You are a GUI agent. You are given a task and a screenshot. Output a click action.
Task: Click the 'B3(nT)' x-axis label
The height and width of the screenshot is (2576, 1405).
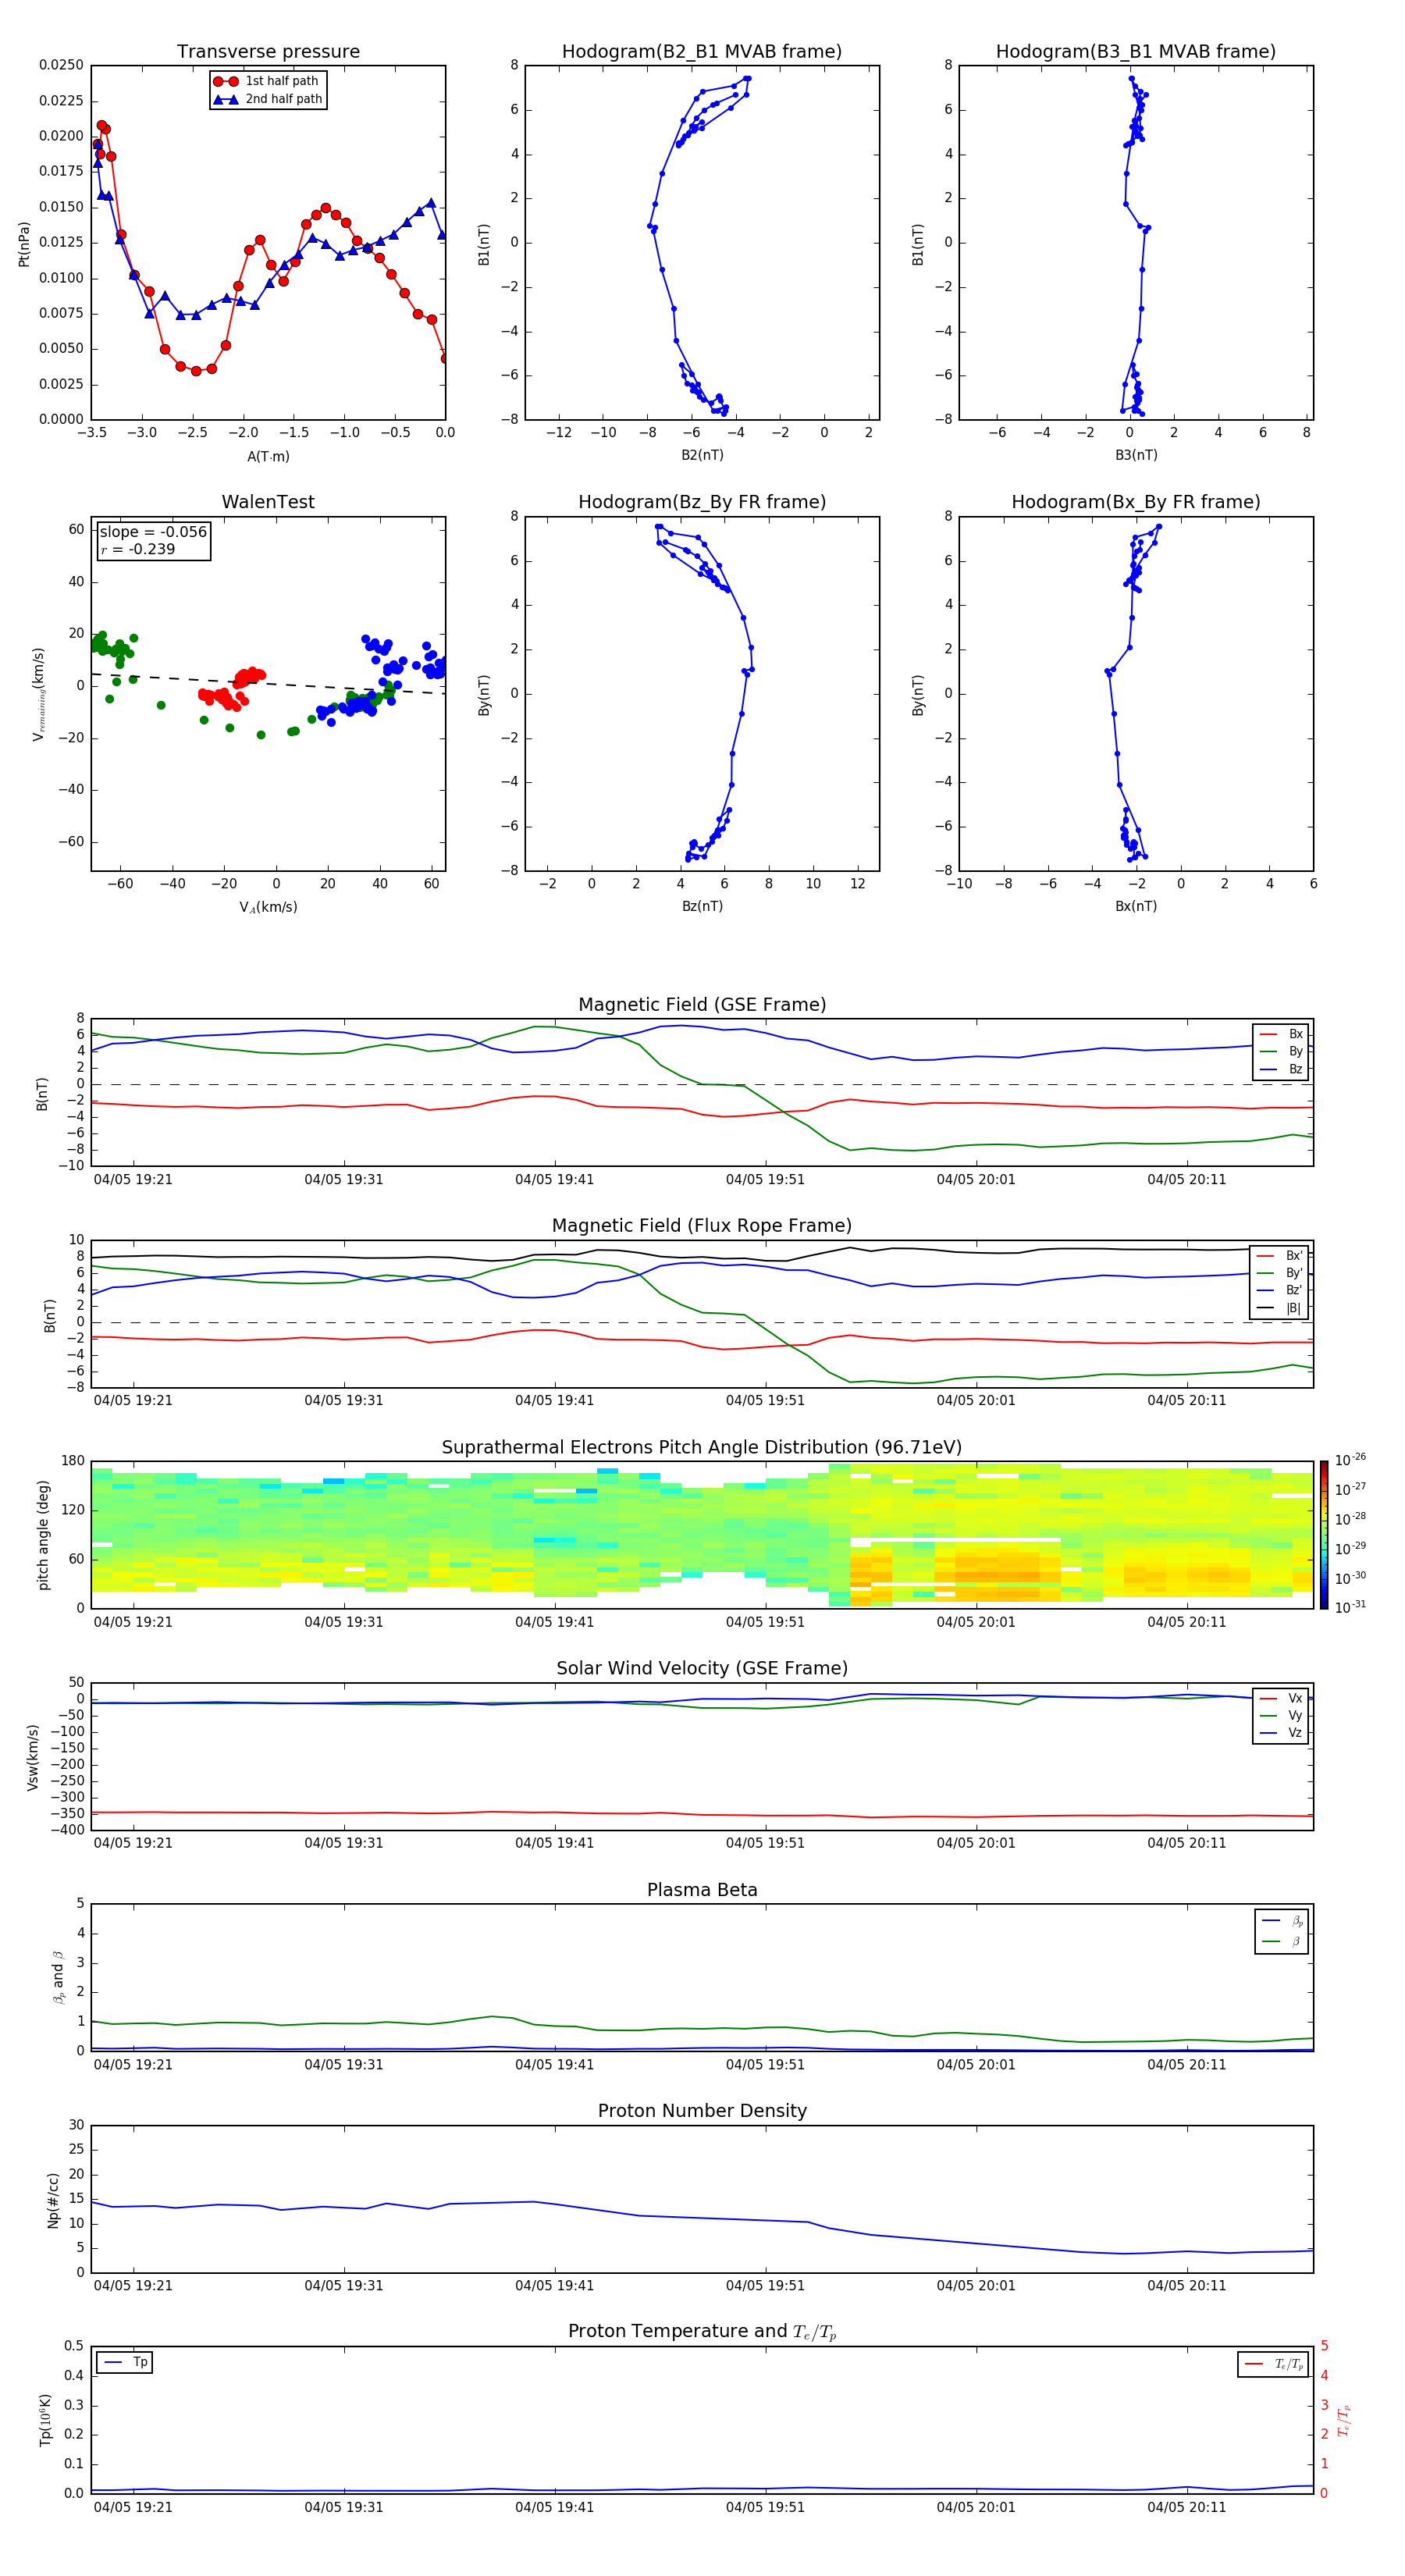(1136, 455)
